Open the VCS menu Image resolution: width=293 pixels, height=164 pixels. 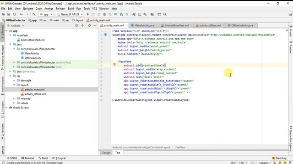(x=95, y=9)
